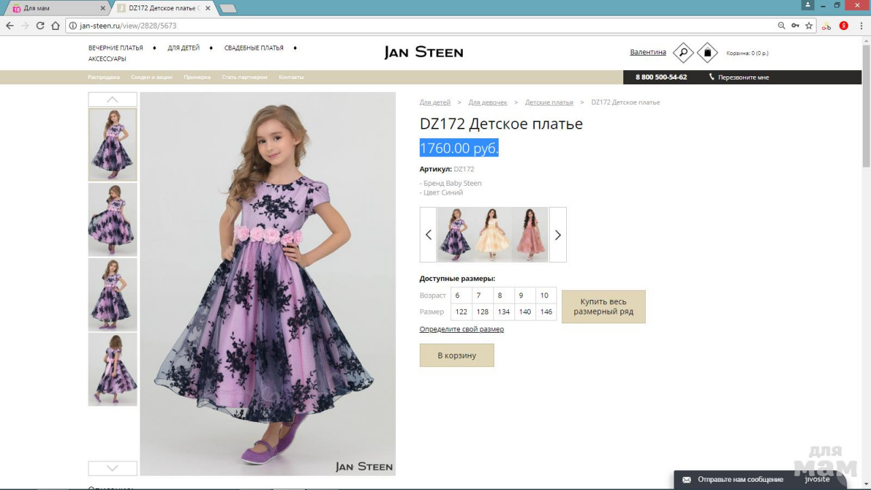Click the zoom magnifier in address bar

[781, 26]
